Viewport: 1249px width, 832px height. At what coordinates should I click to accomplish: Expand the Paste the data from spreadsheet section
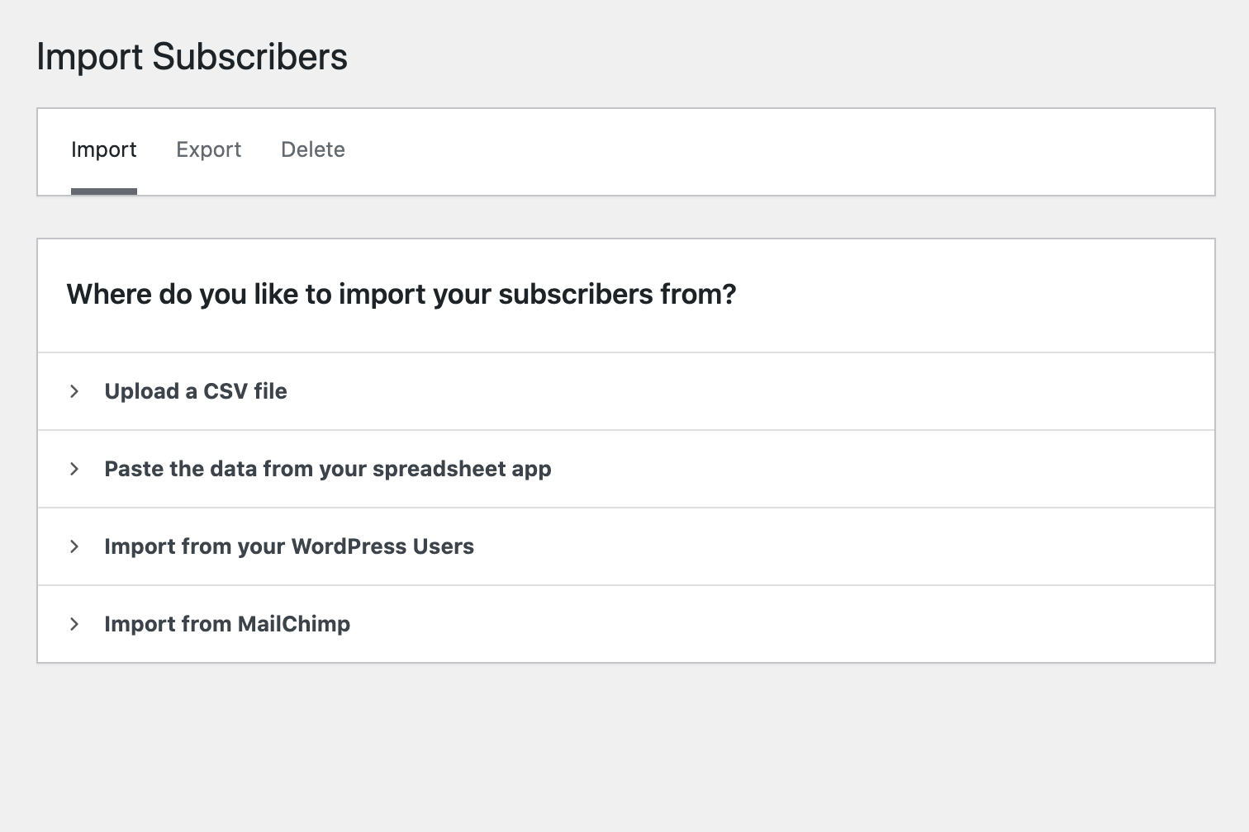(327, 469)
